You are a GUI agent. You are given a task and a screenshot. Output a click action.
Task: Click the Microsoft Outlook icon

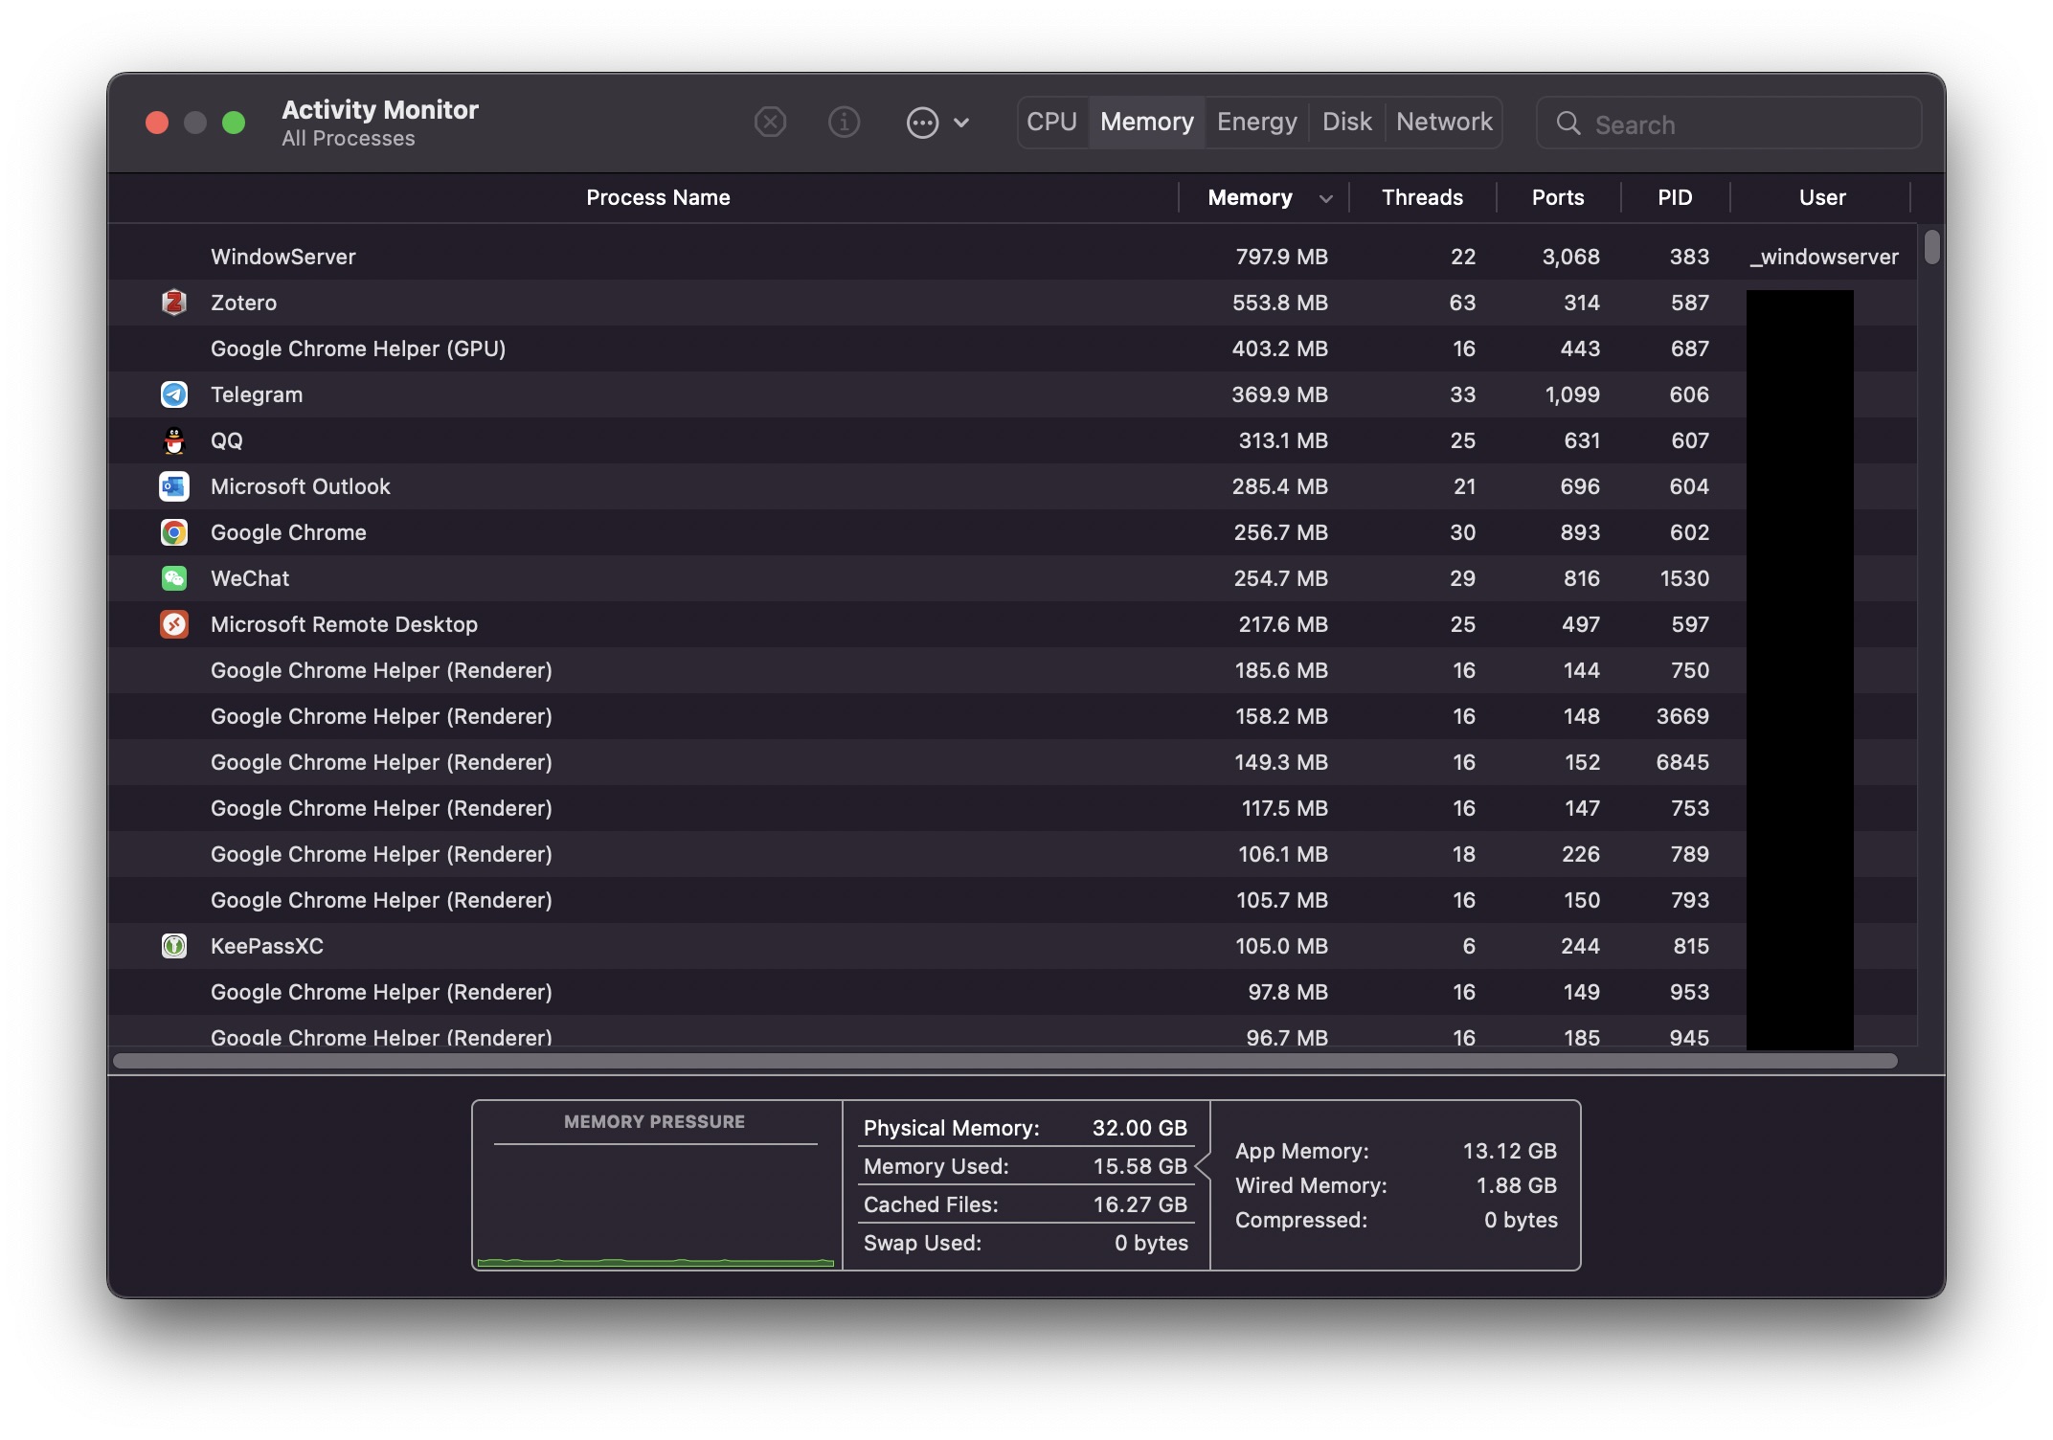tap(173, 486)
